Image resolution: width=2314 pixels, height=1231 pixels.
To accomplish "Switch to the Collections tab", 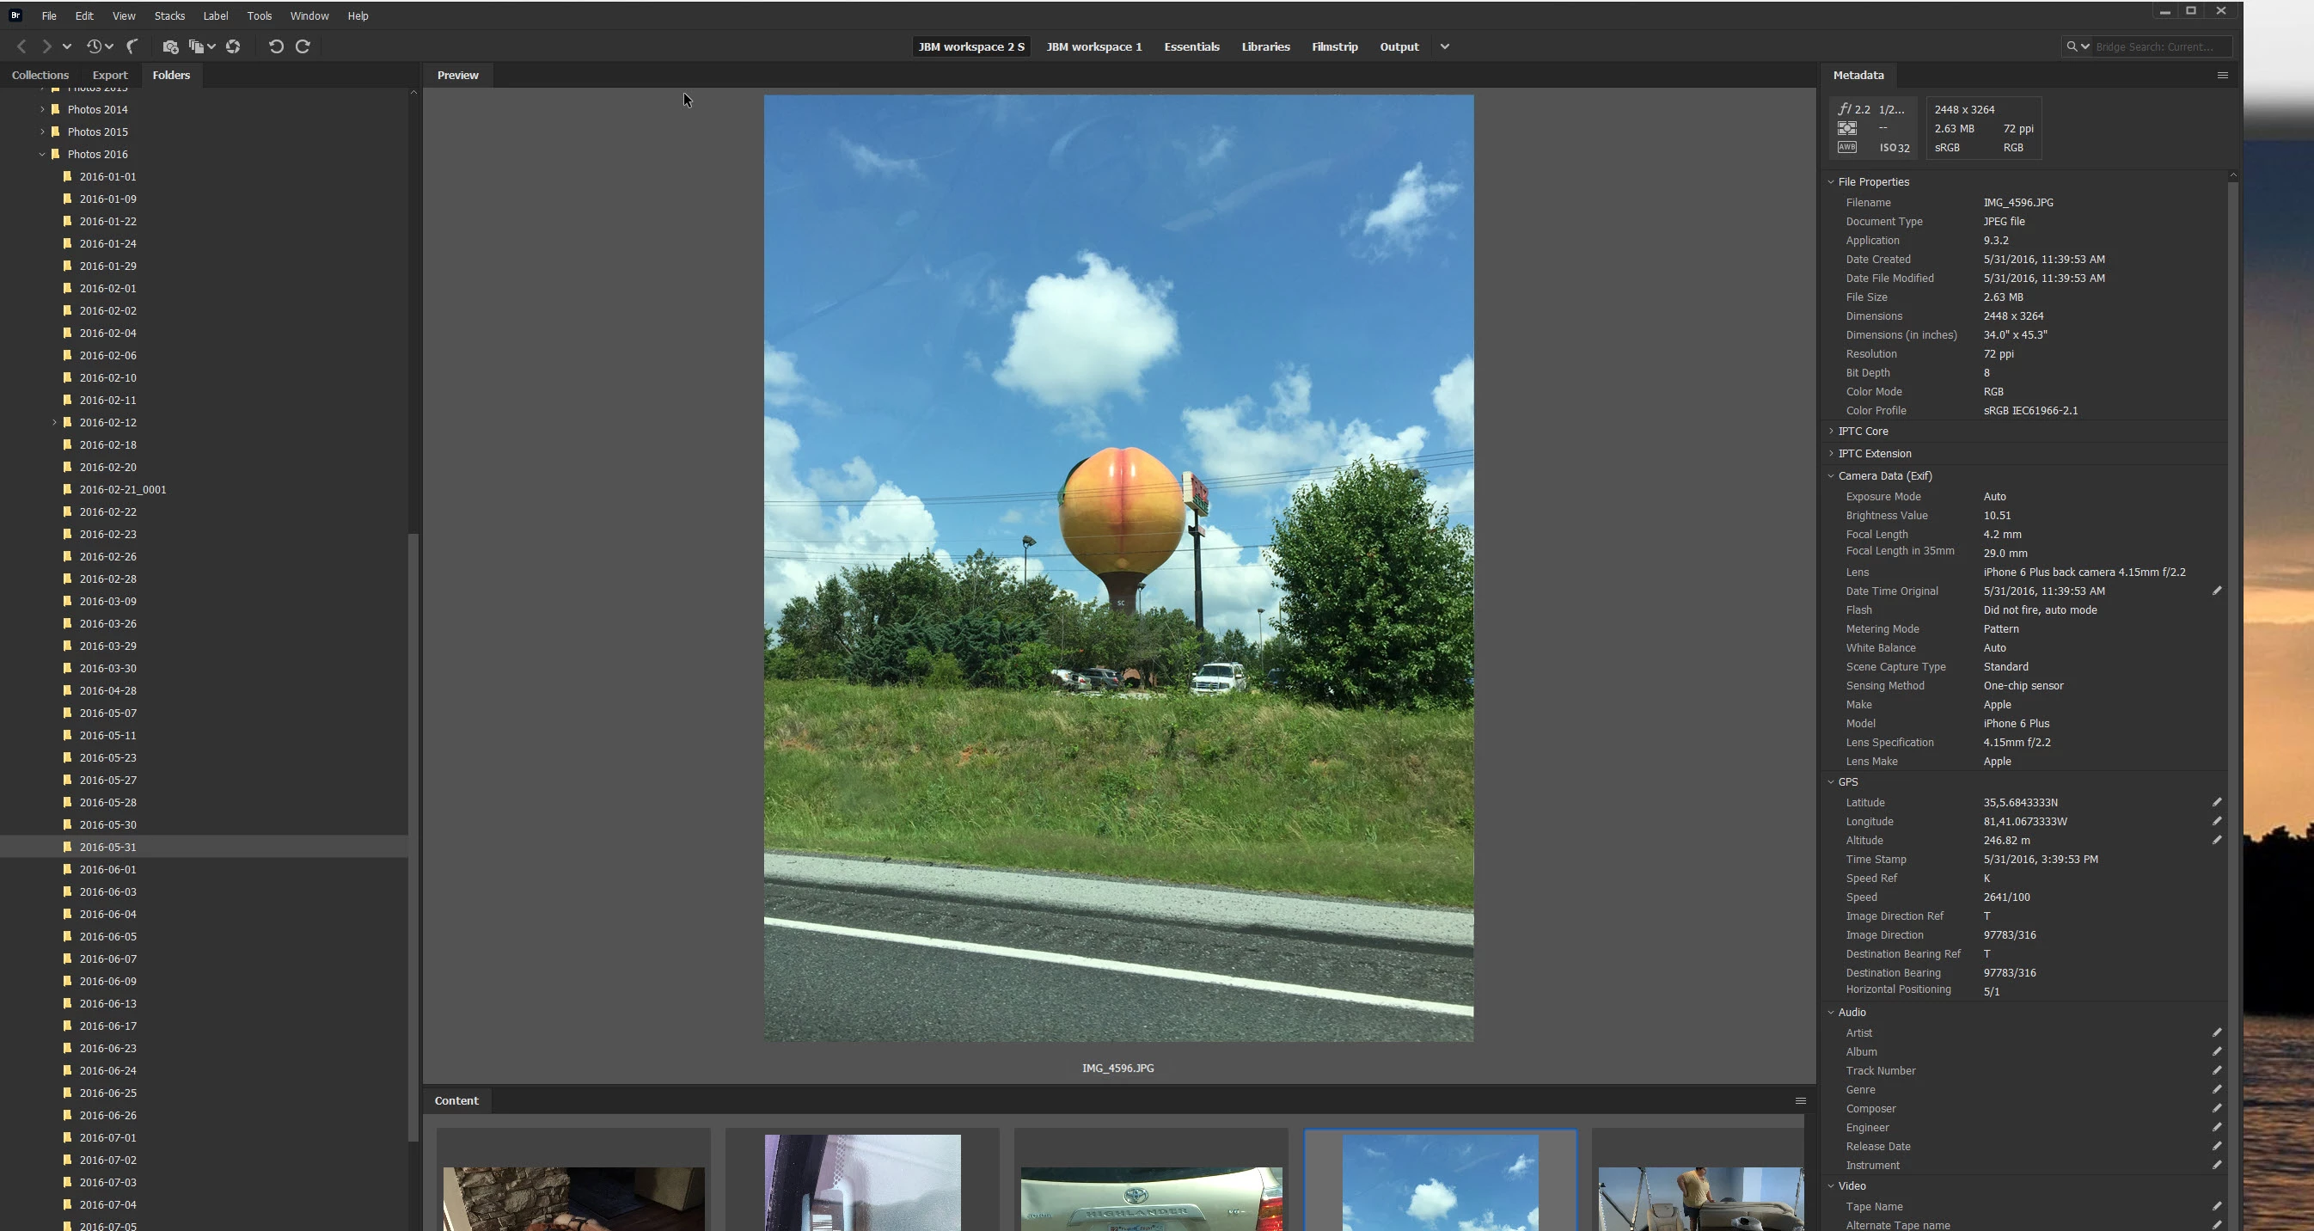I will 40,76.
